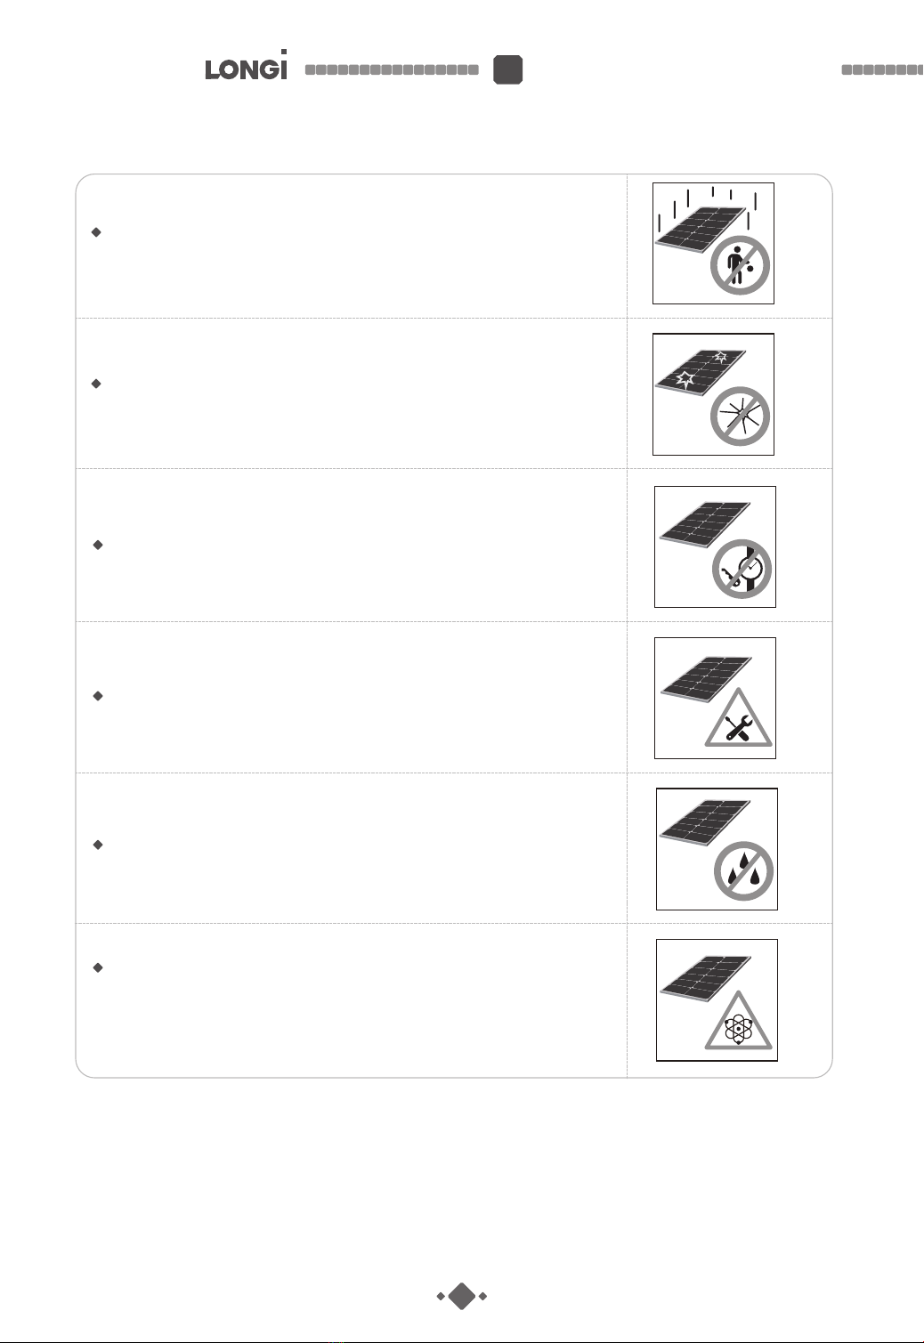
Task: Select the no water drops prohibition icon
Action: click(743, 871)
